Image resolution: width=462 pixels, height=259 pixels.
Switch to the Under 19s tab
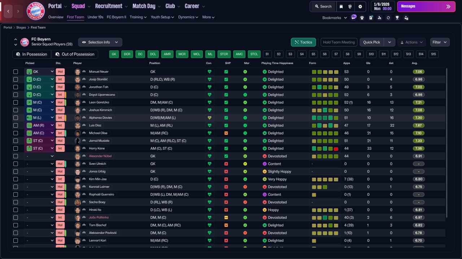tap(95, 17)
